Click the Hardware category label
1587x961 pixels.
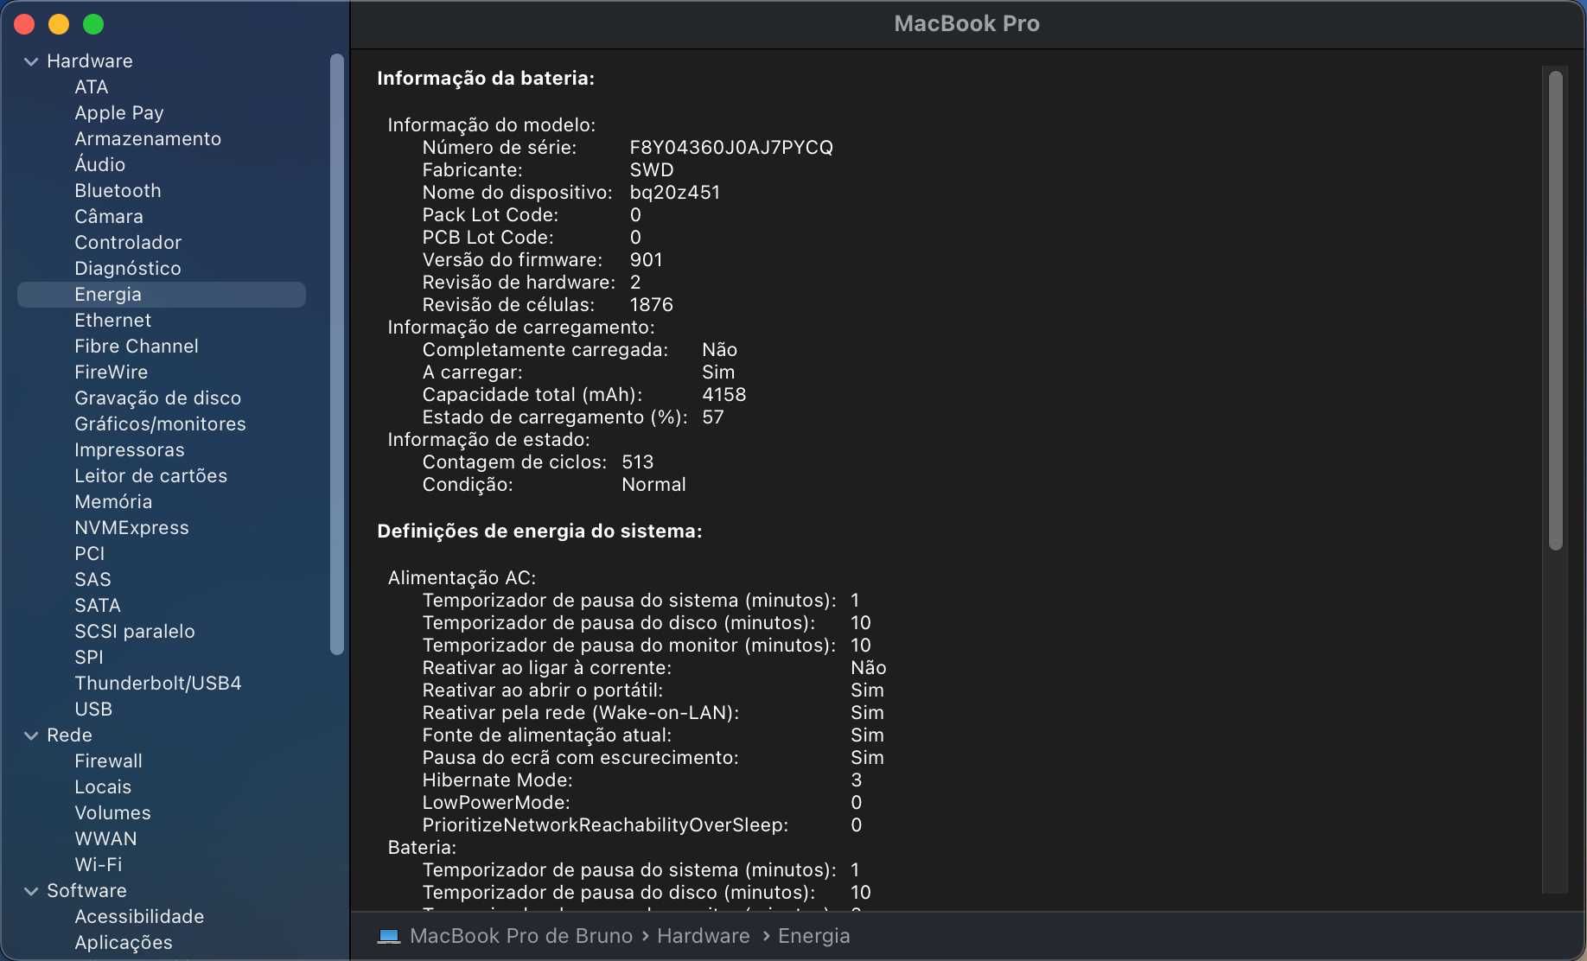[x=90, y=61]
